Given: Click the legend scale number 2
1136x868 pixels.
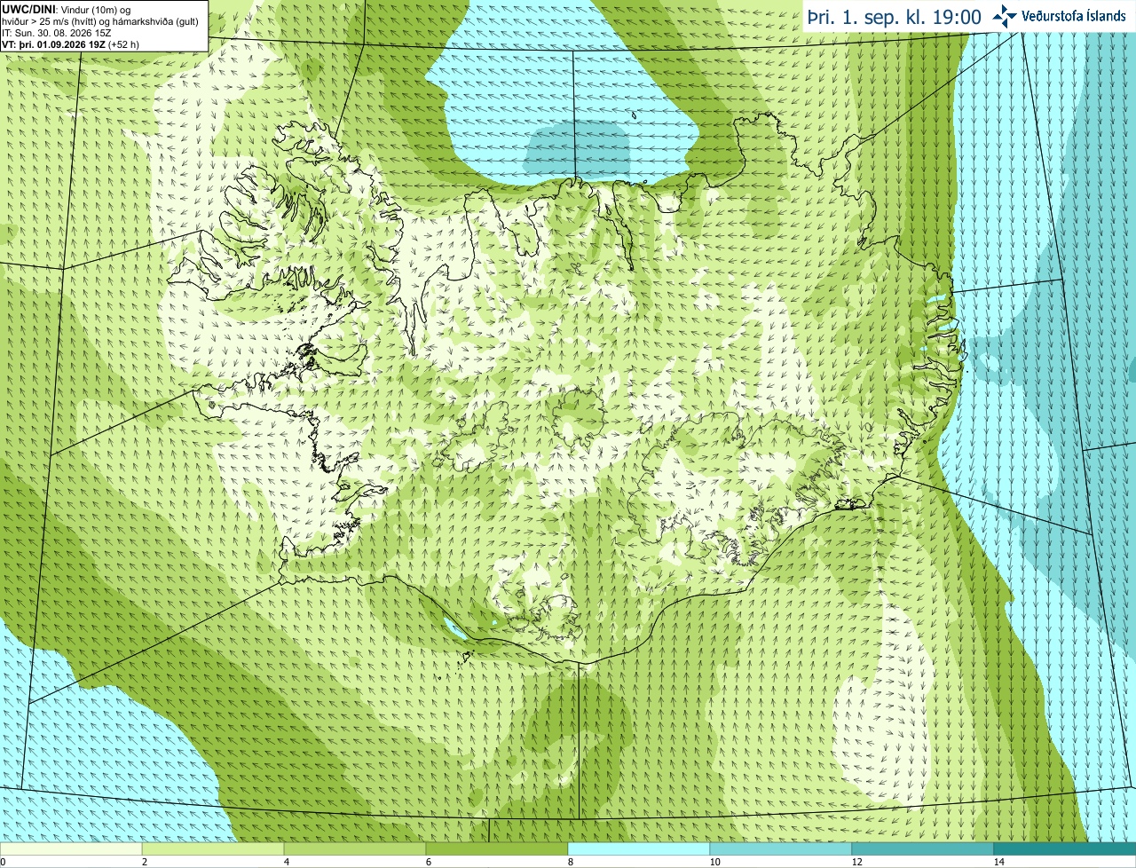Looking at the screenshot, I should click(x=144, y=862).
